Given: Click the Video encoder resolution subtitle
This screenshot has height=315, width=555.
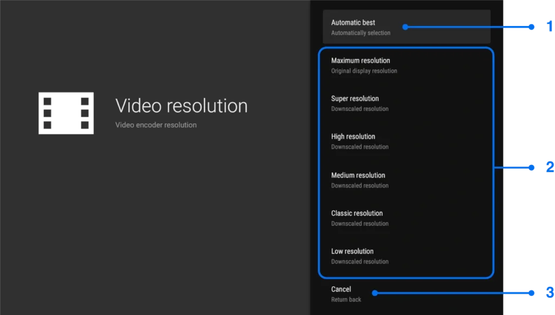Looking at the screenshot, I should [x=156, y=124].
